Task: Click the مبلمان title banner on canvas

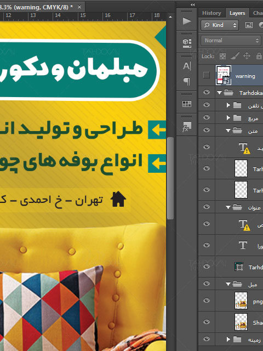Action: 79,70
